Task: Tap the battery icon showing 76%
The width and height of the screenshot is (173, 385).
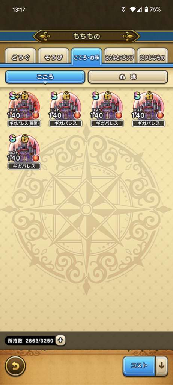Action: [146, 9]
